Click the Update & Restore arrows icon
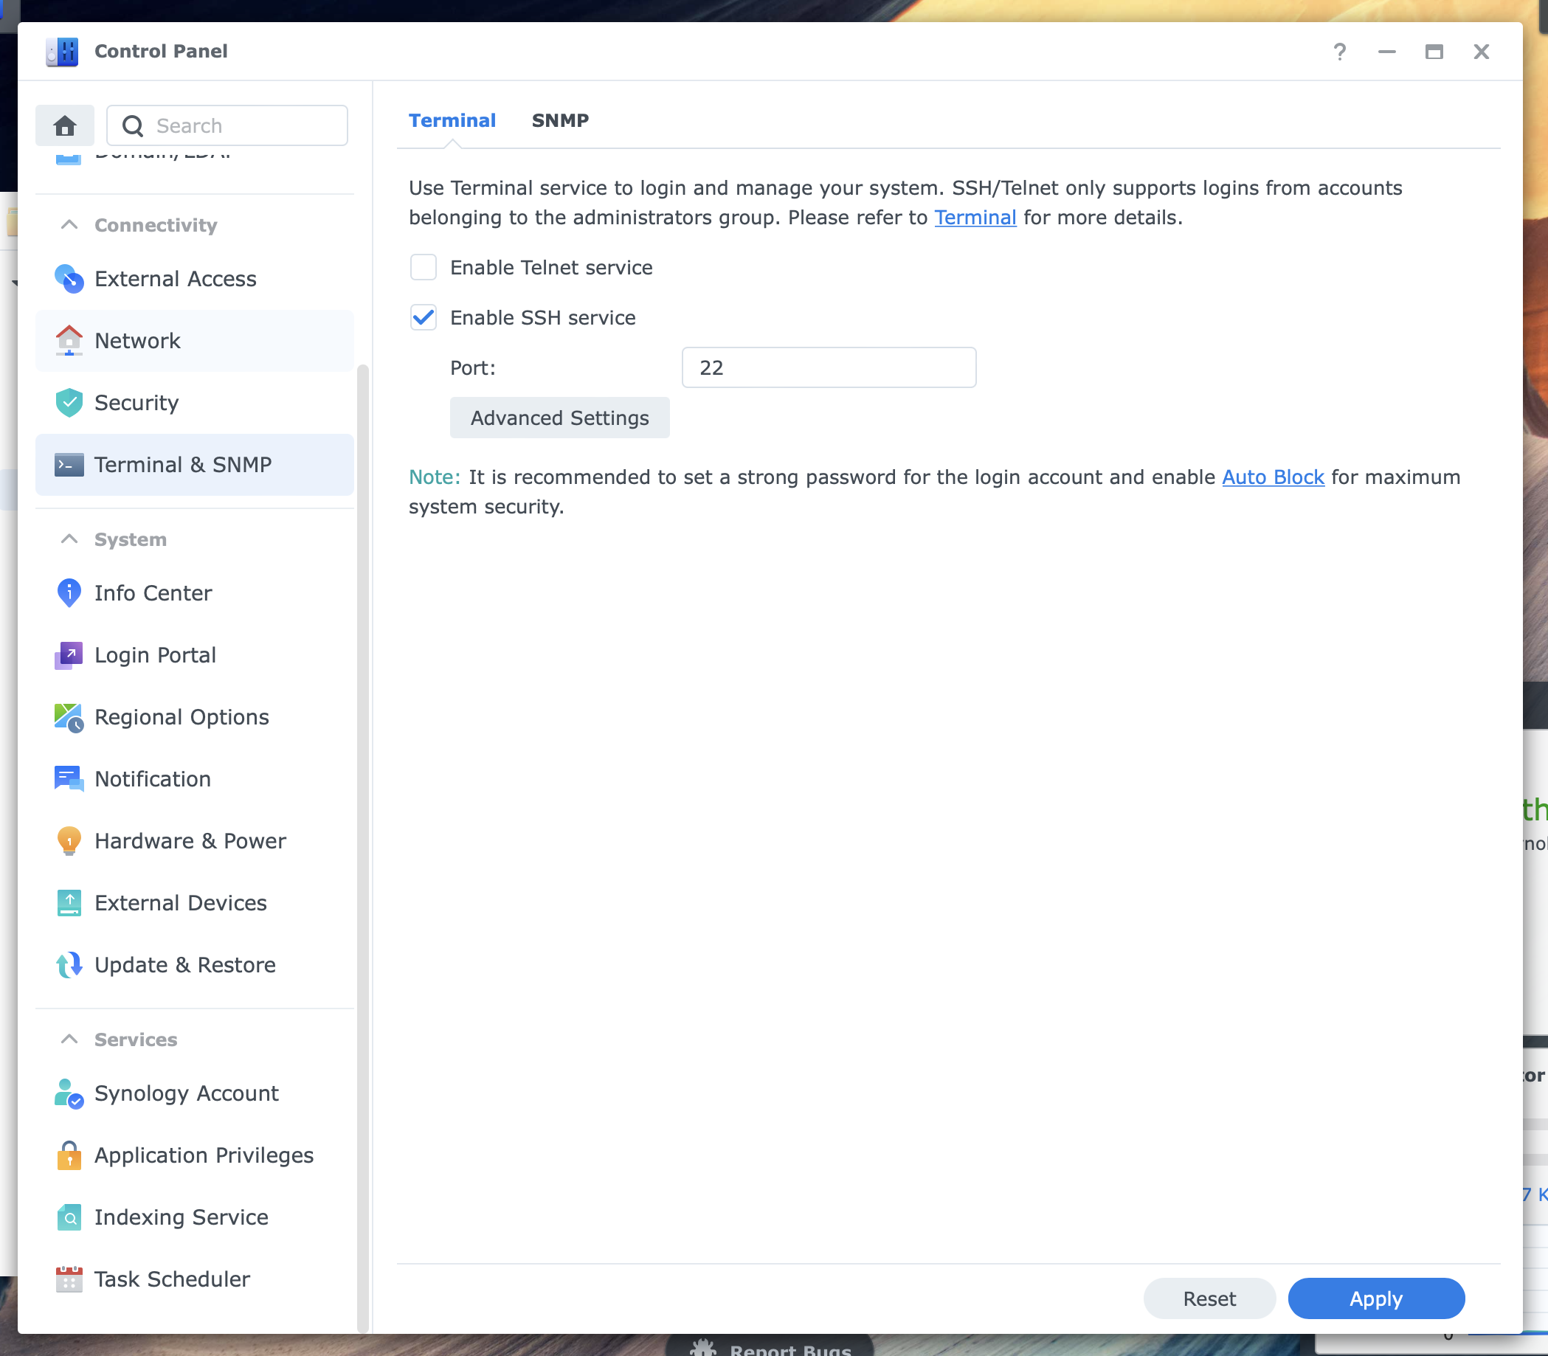This screenshot has width=1548, height=1356. click(x=69, y=966)
